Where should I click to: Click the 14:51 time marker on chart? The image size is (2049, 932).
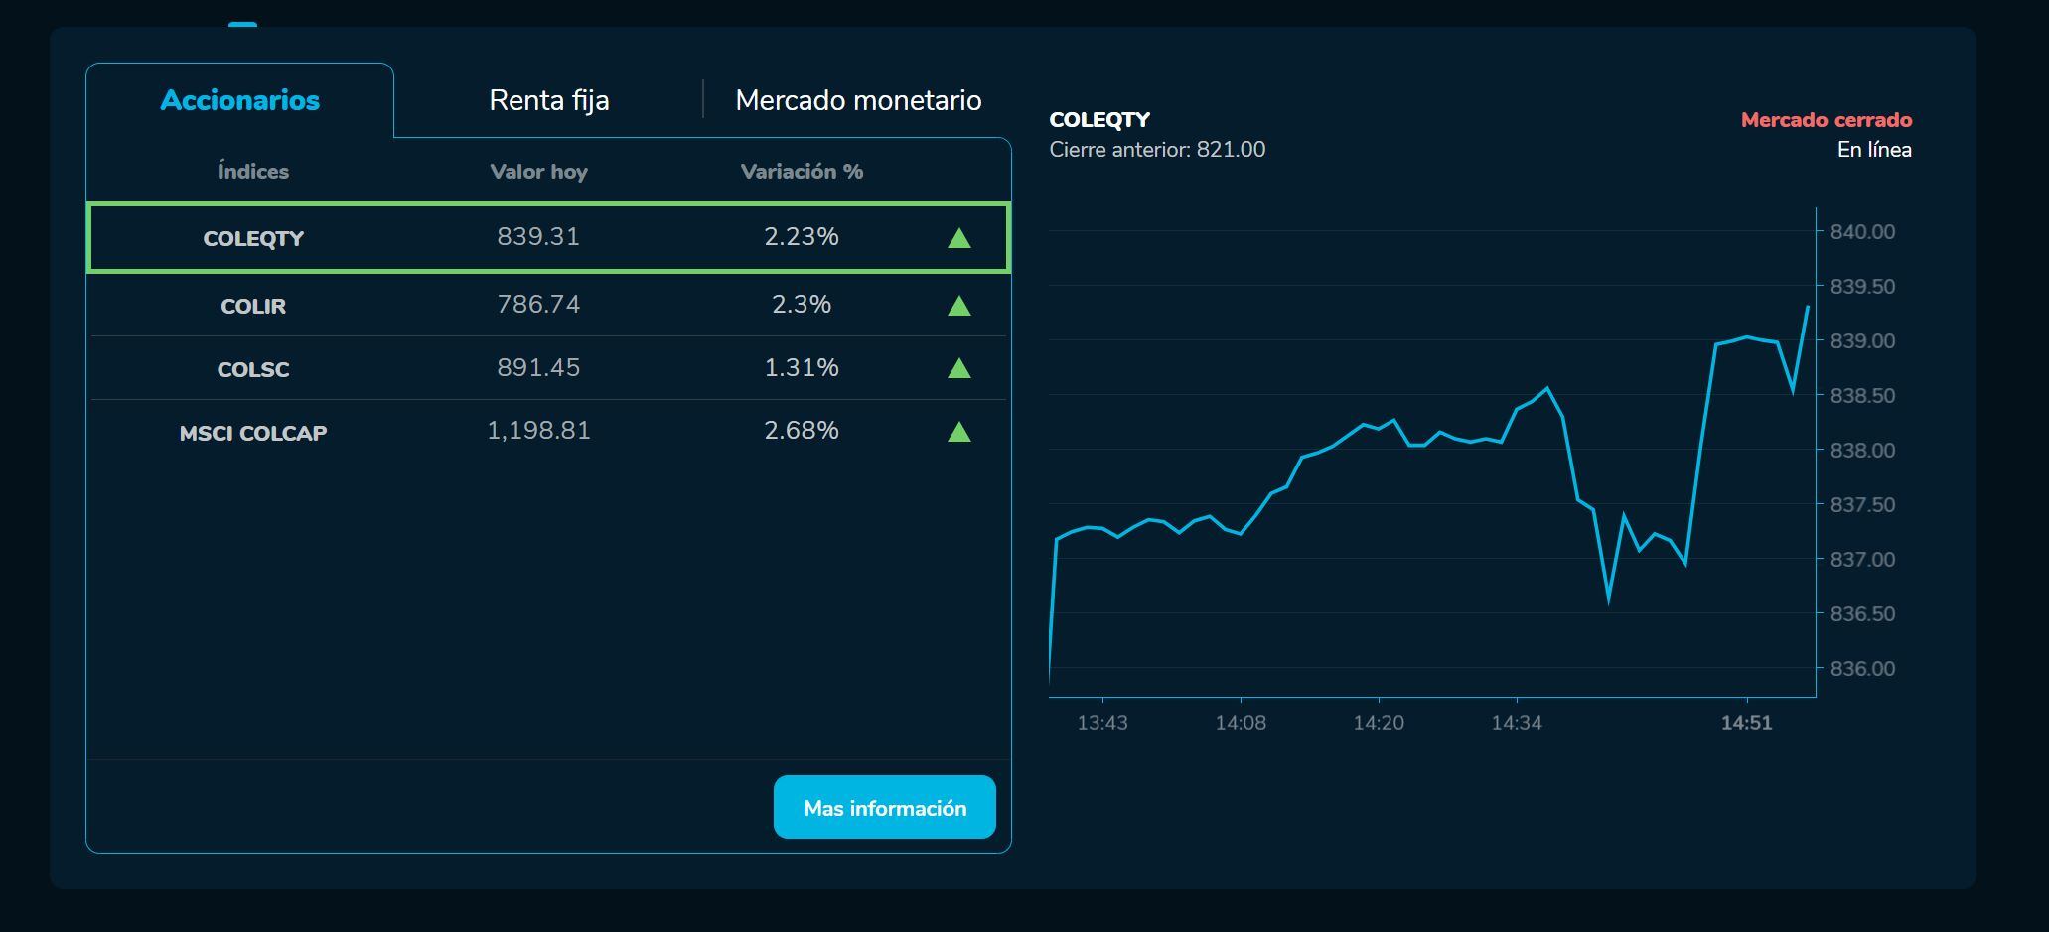pyautogui.click(x=1746, y=723)
